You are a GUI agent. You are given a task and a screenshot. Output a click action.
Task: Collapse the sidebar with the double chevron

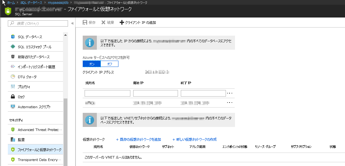pyautogui.click(x=72, y=23)
